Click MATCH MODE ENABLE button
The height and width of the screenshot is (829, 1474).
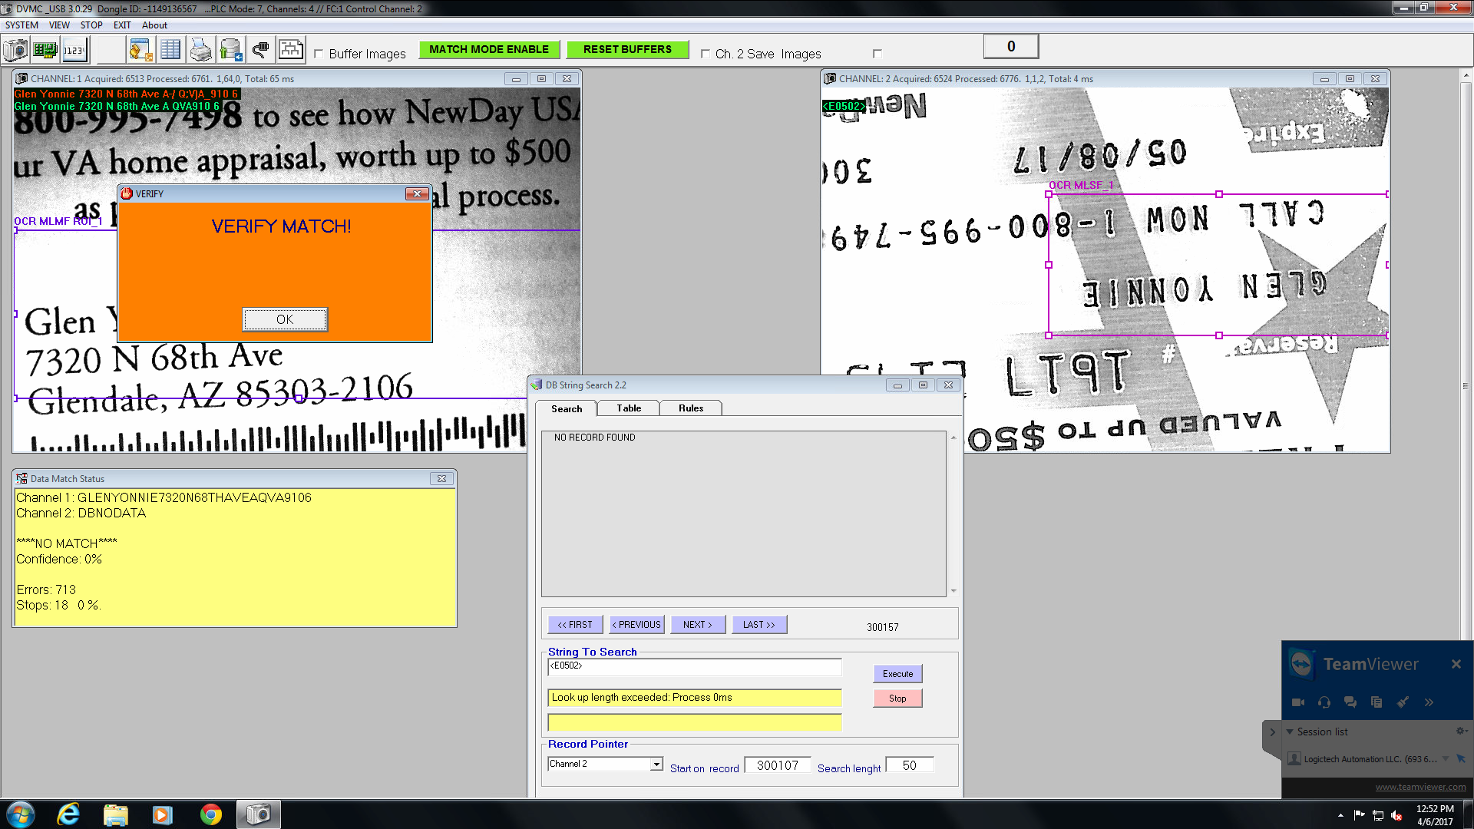coord(489,49)
